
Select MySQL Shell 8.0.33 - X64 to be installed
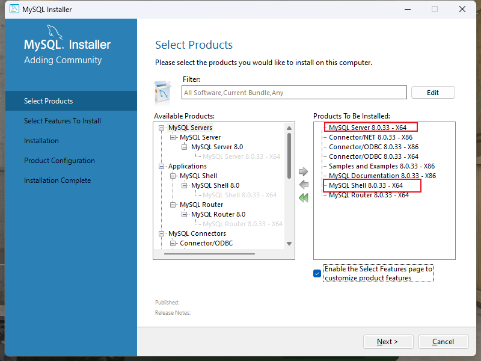tap(366, 185)
